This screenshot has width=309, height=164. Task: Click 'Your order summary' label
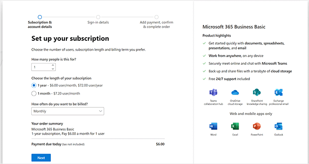pyautogui.click(x=47, y=124)
